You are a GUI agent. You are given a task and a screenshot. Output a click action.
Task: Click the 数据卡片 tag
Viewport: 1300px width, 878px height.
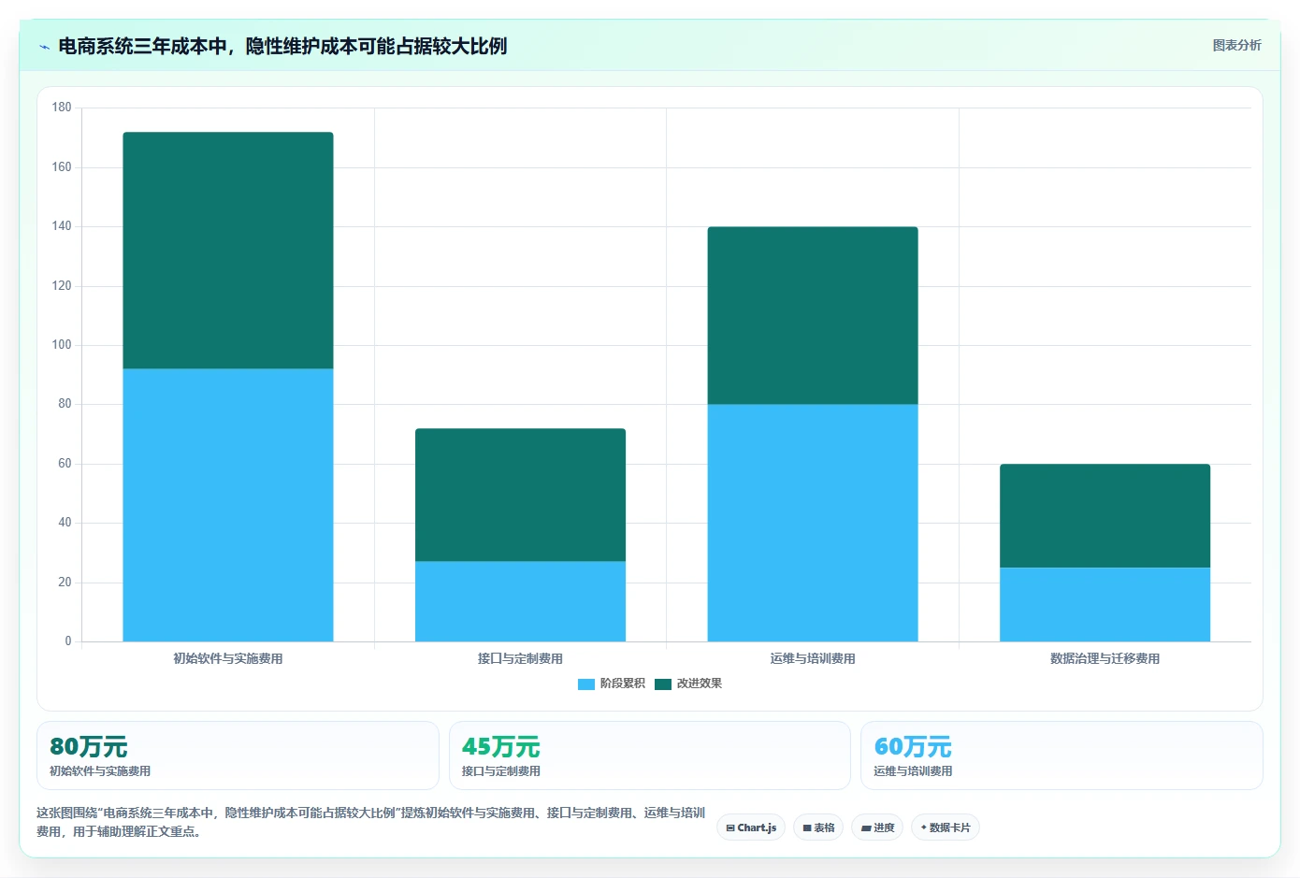946,828
